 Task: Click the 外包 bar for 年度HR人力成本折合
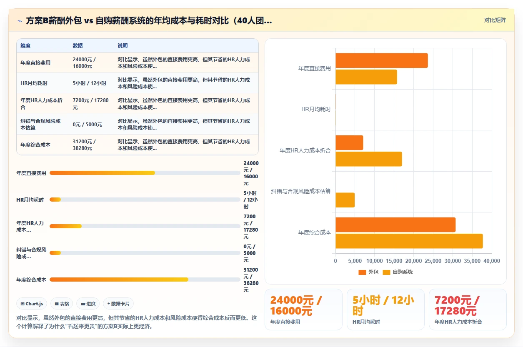coord(350,142)
